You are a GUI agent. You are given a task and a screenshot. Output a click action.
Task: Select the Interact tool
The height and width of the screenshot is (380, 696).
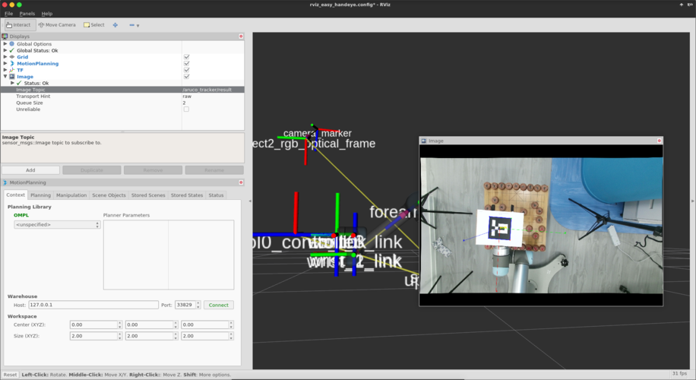(19, 25)
